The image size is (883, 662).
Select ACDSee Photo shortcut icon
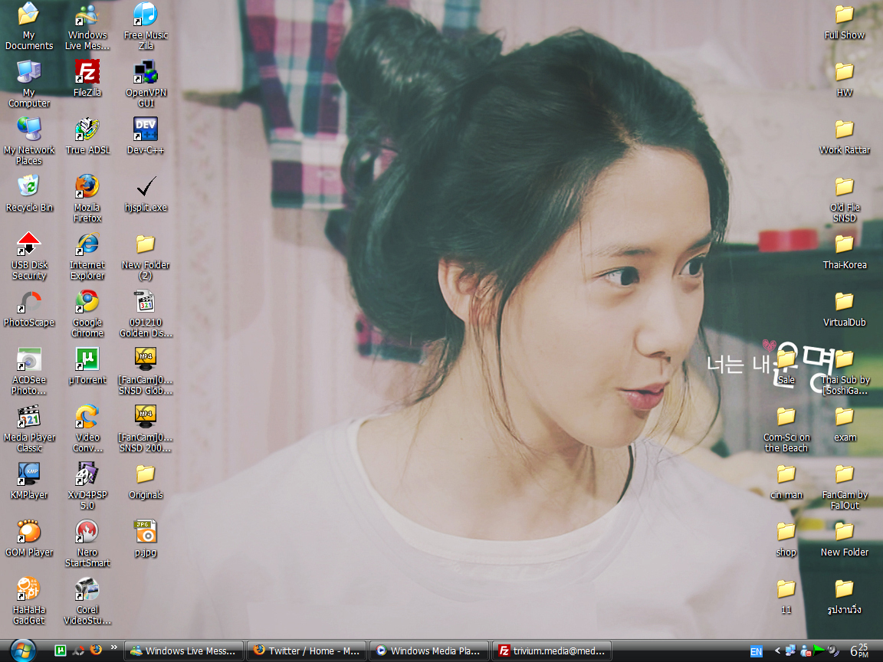28,370
